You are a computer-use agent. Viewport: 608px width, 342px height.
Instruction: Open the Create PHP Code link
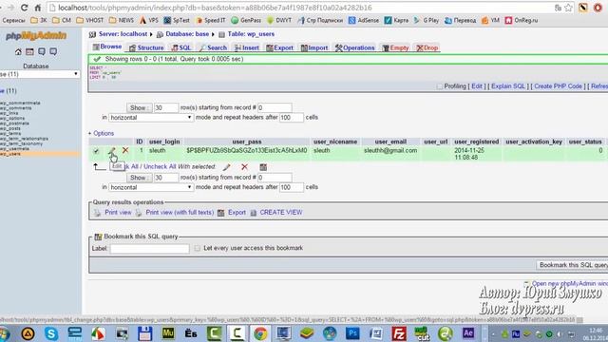(558, 86)
